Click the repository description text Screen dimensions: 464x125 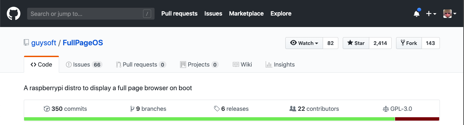(108, 88)
